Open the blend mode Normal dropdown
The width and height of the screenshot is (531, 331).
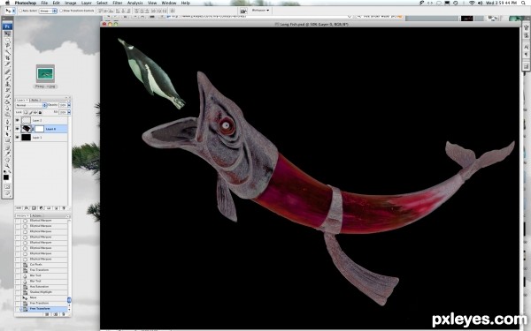31,105
